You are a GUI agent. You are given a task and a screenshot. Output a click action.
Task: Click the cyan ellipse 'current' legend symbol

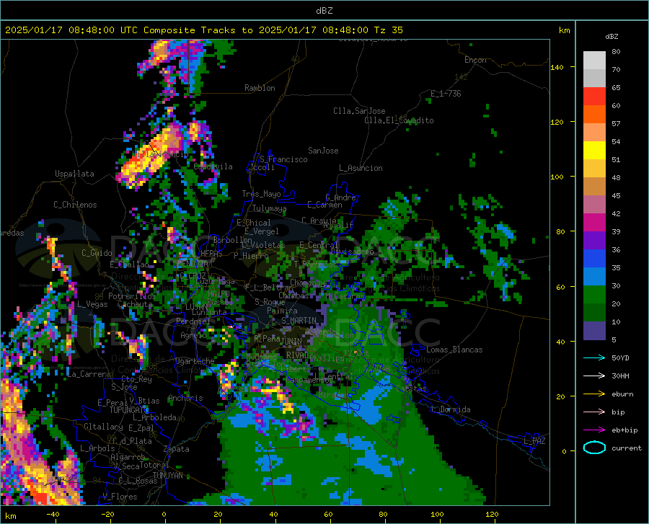[x=594, y=448]
